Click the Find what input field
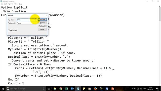Image resolution: width=161 pixels, height=91 pixels. click(x=27, y=20)
